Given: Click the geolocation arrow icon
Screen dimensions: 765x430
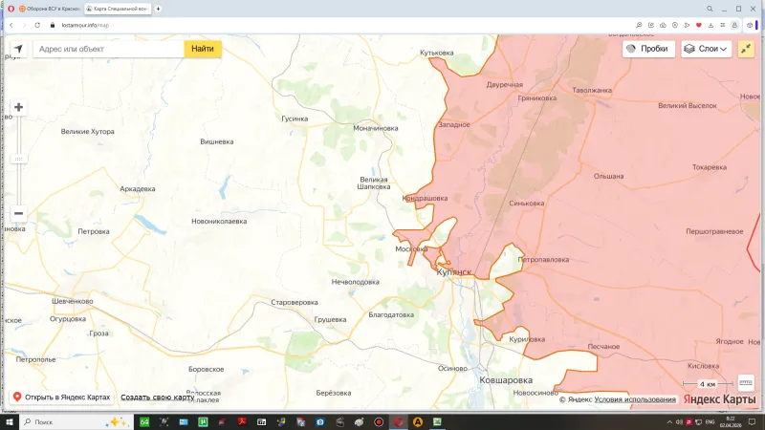Looking at the screenshot, I should 18,49.
